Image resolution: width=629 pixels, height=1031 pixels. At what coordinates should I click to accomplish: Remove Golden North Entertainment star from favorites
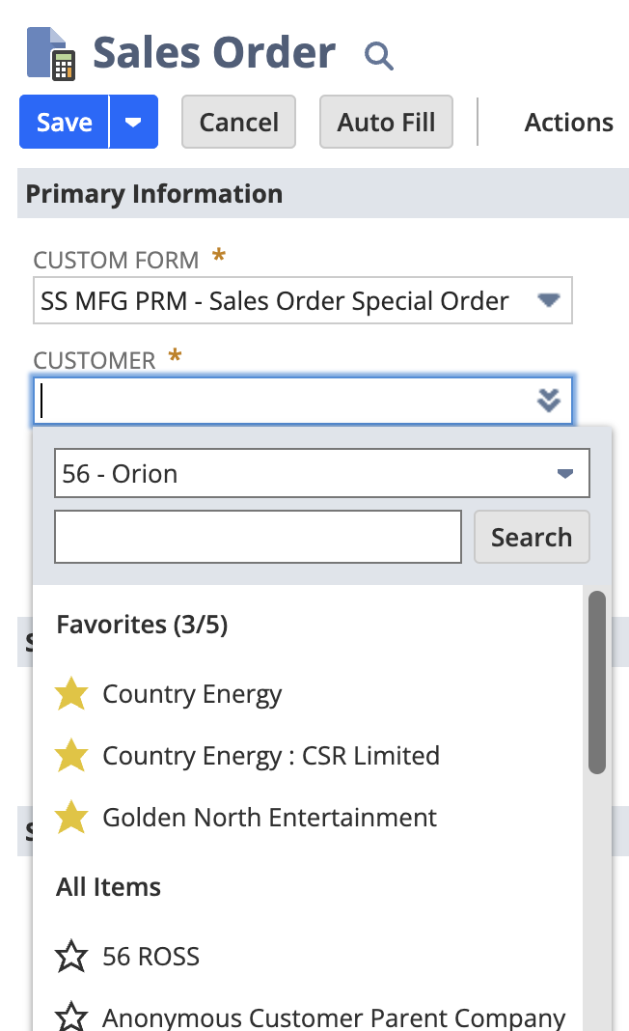(x=71, y=818)
